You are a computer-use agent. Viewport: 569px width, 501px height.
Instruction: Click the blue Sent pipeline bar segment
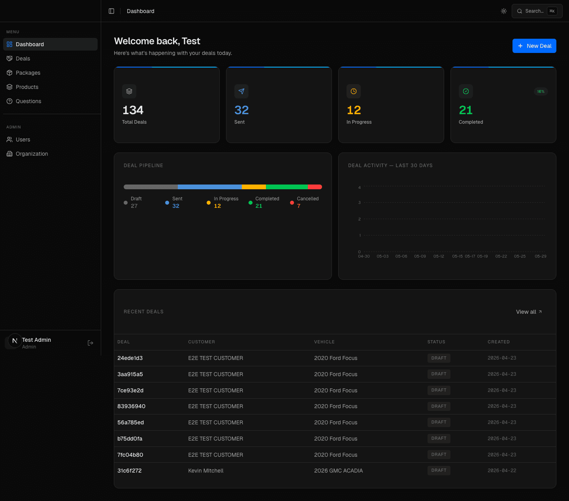click(x=209, y=187)
